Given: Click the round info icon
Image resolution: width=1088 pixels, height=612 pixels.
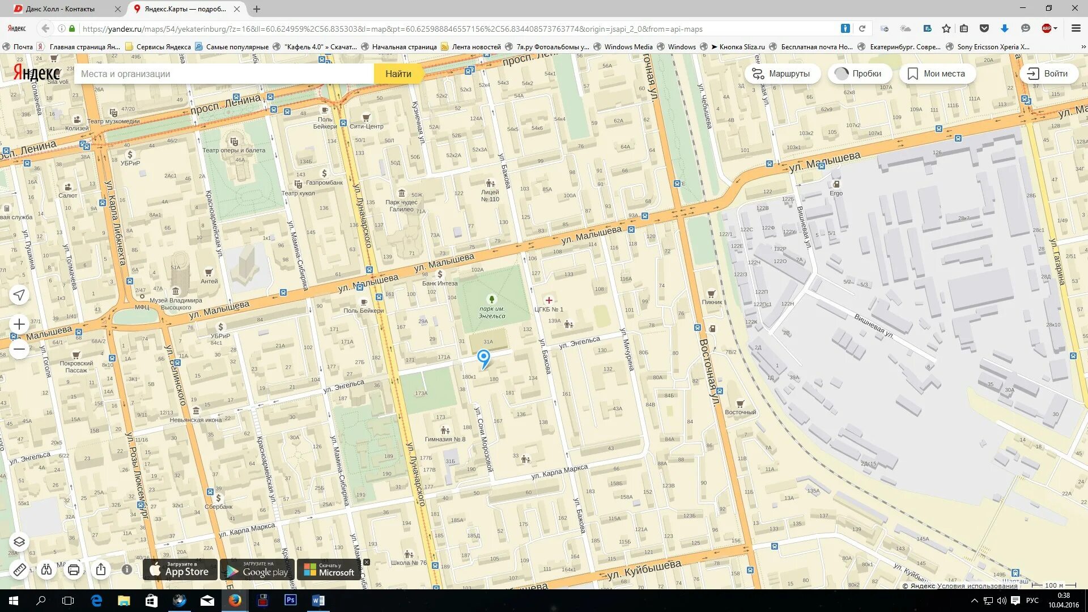Looking at the screenshot, I should click(x=127, y=569).
